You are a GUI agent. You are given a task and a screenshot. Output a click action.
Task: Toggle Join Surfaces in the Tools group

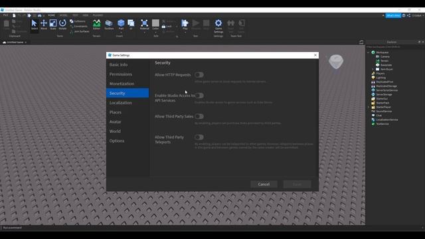coord(80,31)
